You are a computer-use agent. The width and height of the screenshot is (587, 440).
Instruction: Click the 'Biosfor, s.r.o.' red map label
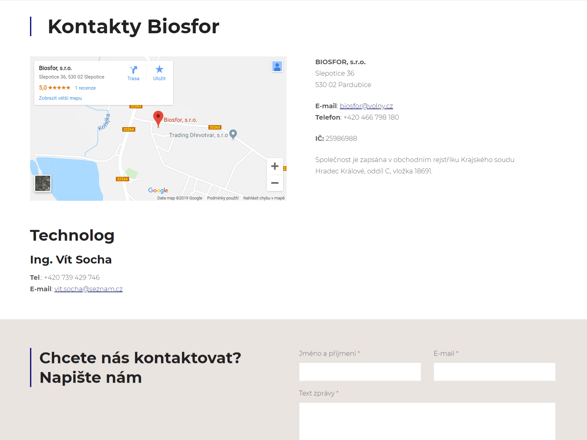(x=180, y=120)
